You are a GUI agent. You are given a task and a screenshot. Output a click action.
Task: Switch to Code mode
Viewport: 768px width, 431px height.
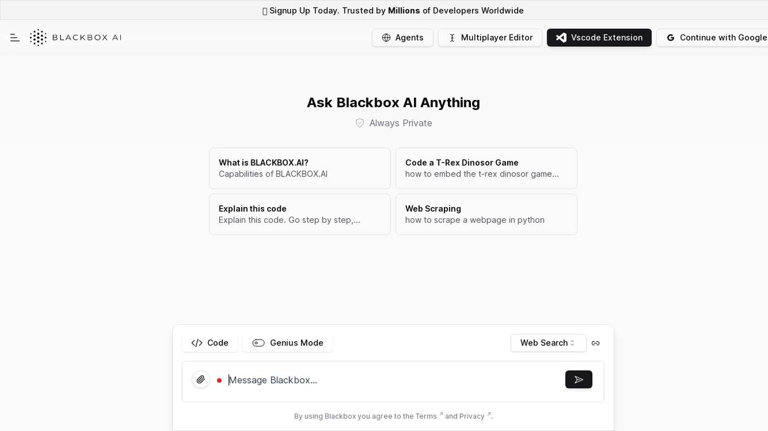(210, 343)
